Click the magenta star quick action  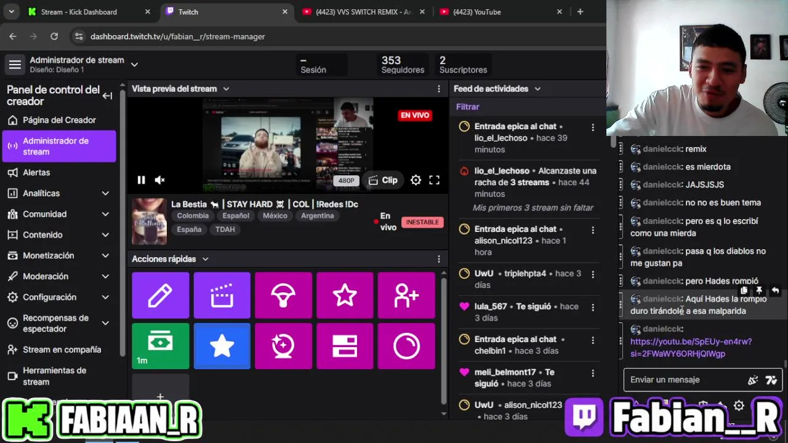pyautogui.click(x=345, y=295)
